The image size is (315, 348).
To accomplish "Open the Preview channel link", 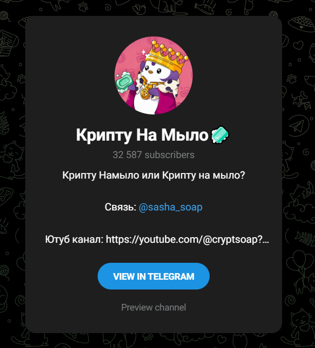I will tap(154, 307).
